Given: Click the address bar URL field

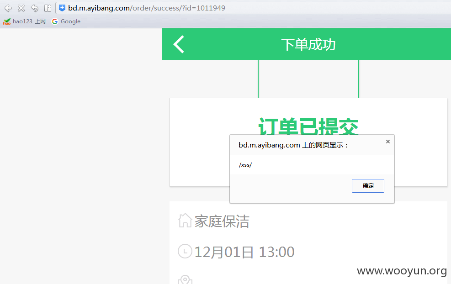Looking at the screenshot, I should click(x=253, y=8).
